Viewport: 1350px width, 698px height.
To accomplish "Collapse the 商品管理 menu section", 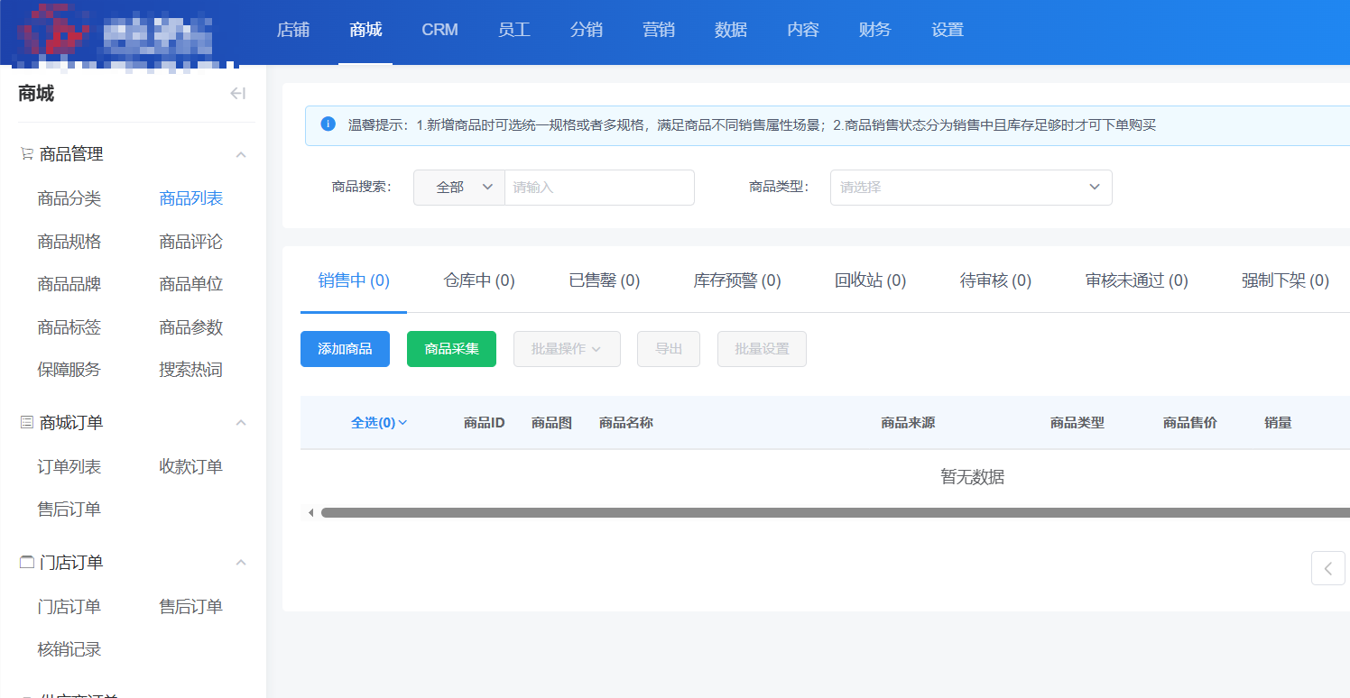I will tap(241, 155).
